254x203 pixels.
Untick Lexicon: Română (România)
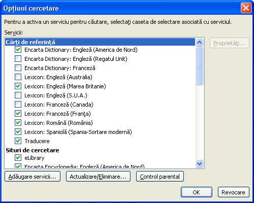(18, 123)
